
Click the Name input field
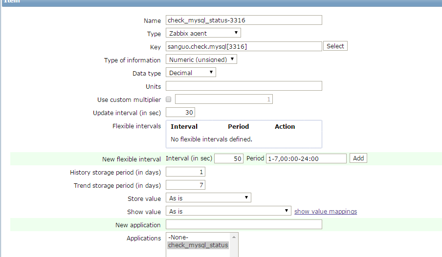tap(244, 20)
